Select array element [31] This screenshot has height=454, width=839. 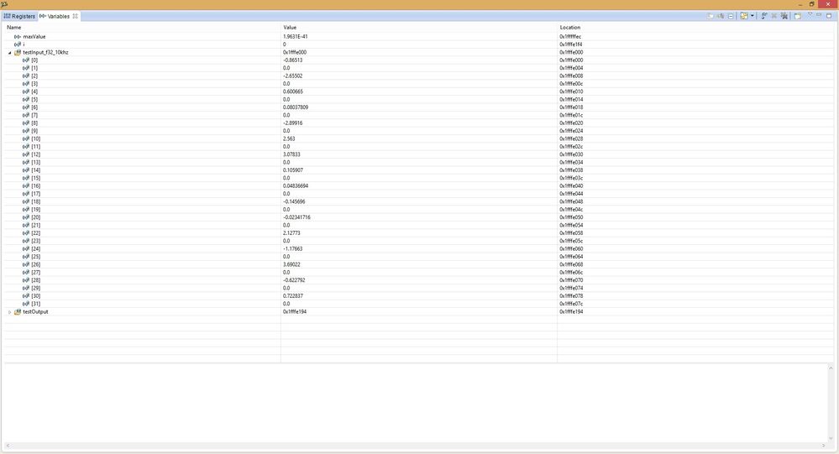[419, 304]
